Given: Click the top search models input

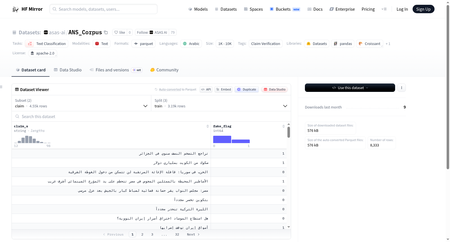Looking at the screenshot, I should point(103,9).
